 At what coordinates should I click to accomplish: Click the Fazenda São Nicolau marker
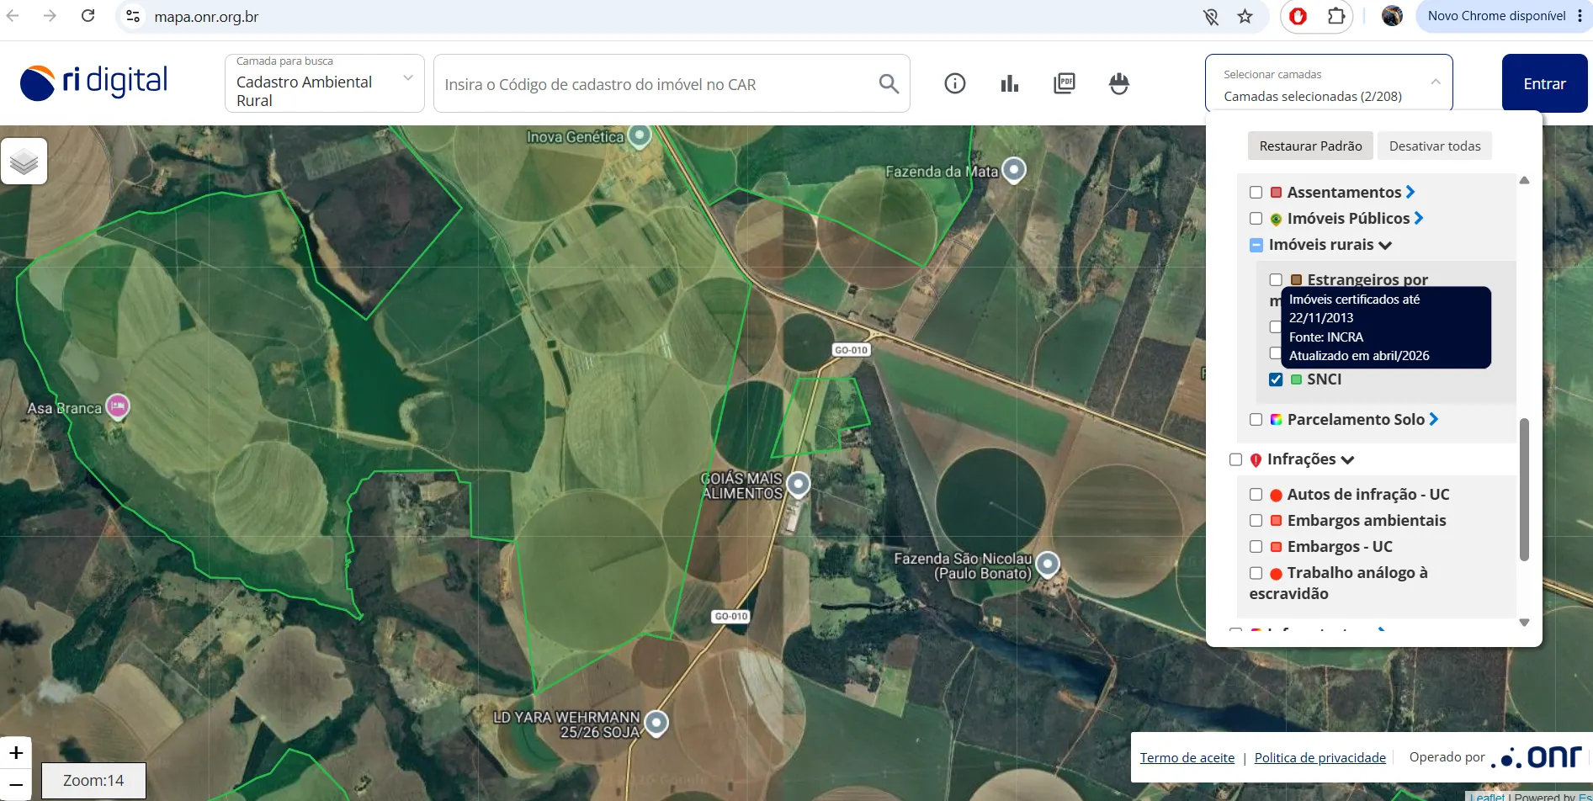(1048, 564)
